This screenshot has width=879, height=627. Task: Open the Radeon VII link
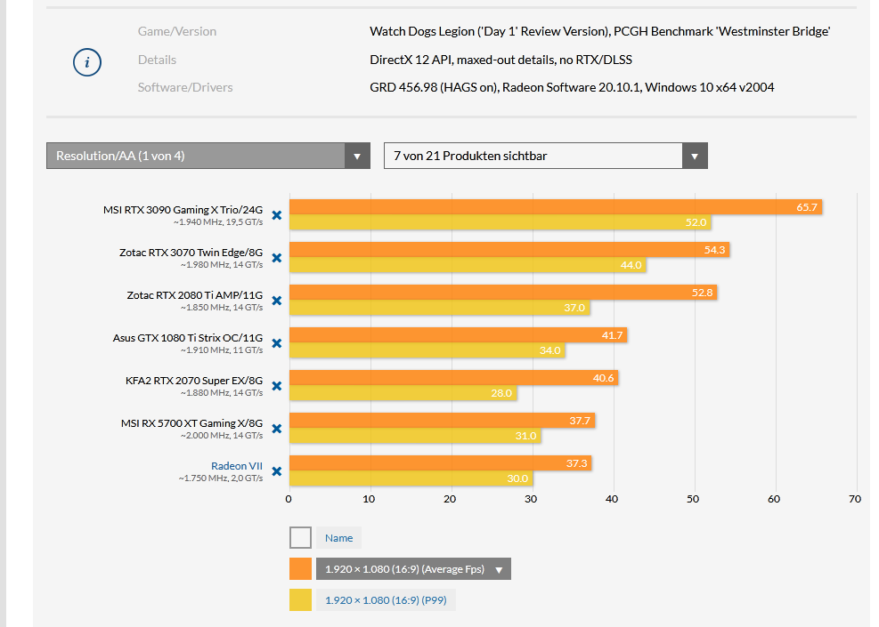click(x=237, y=466)
